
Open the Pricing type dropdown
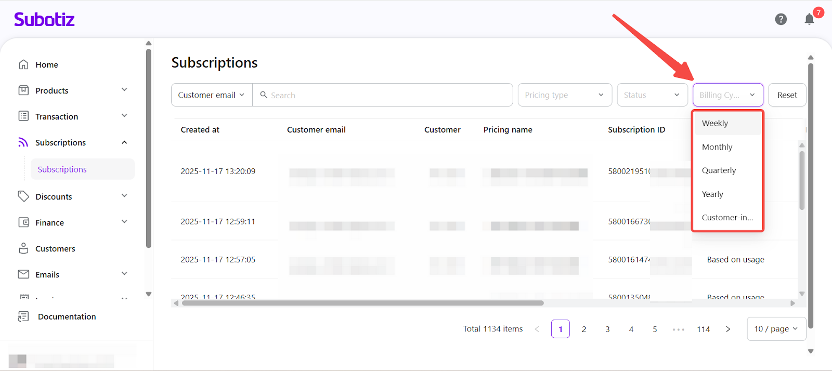coord(564,95)
